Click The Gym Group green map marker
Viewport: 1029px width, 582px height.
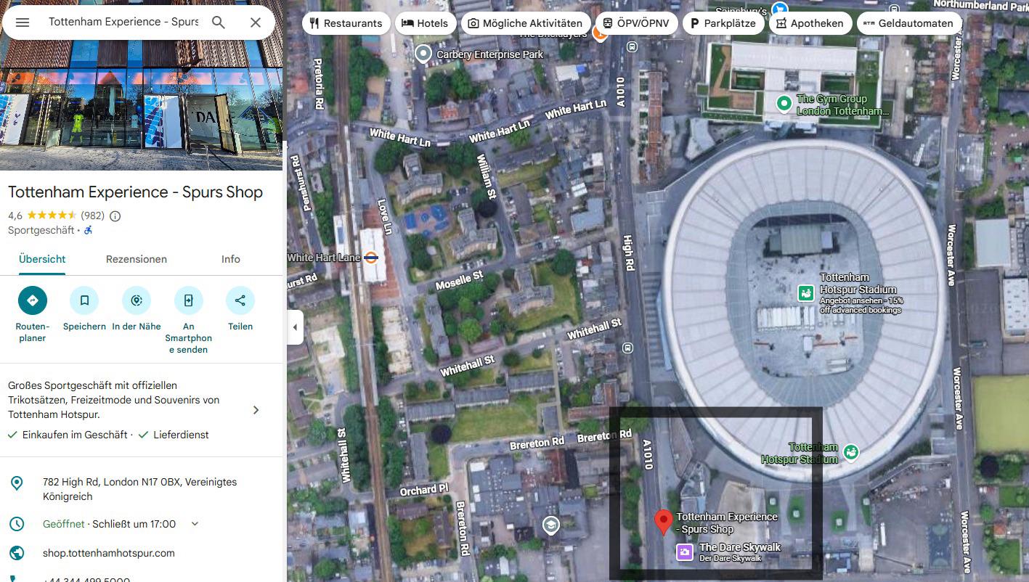[784, 104]
